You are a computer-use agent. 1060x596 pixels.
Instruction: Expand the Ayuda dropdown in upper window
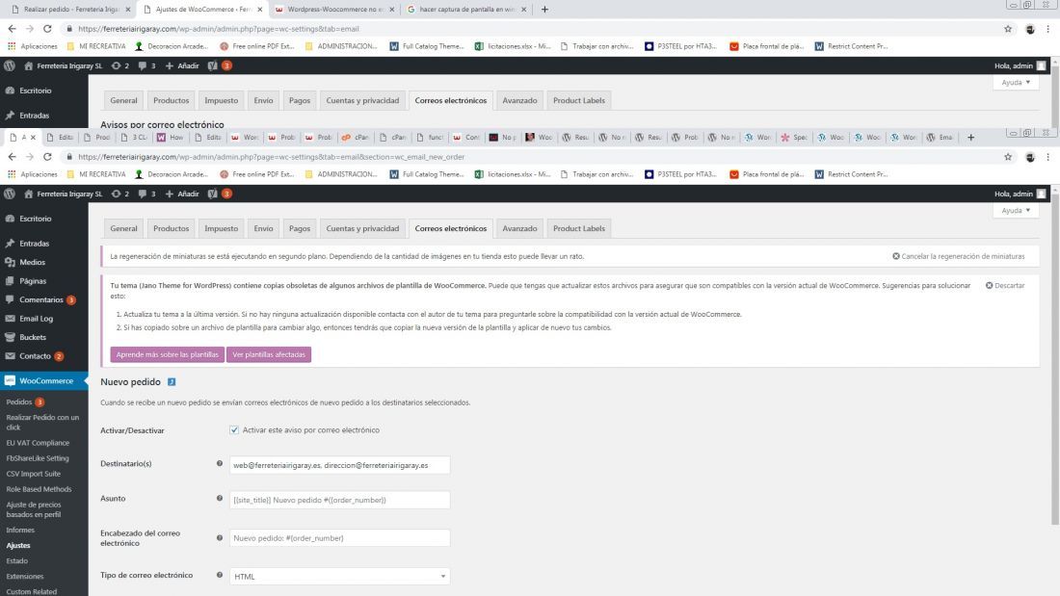point(1016,83)
